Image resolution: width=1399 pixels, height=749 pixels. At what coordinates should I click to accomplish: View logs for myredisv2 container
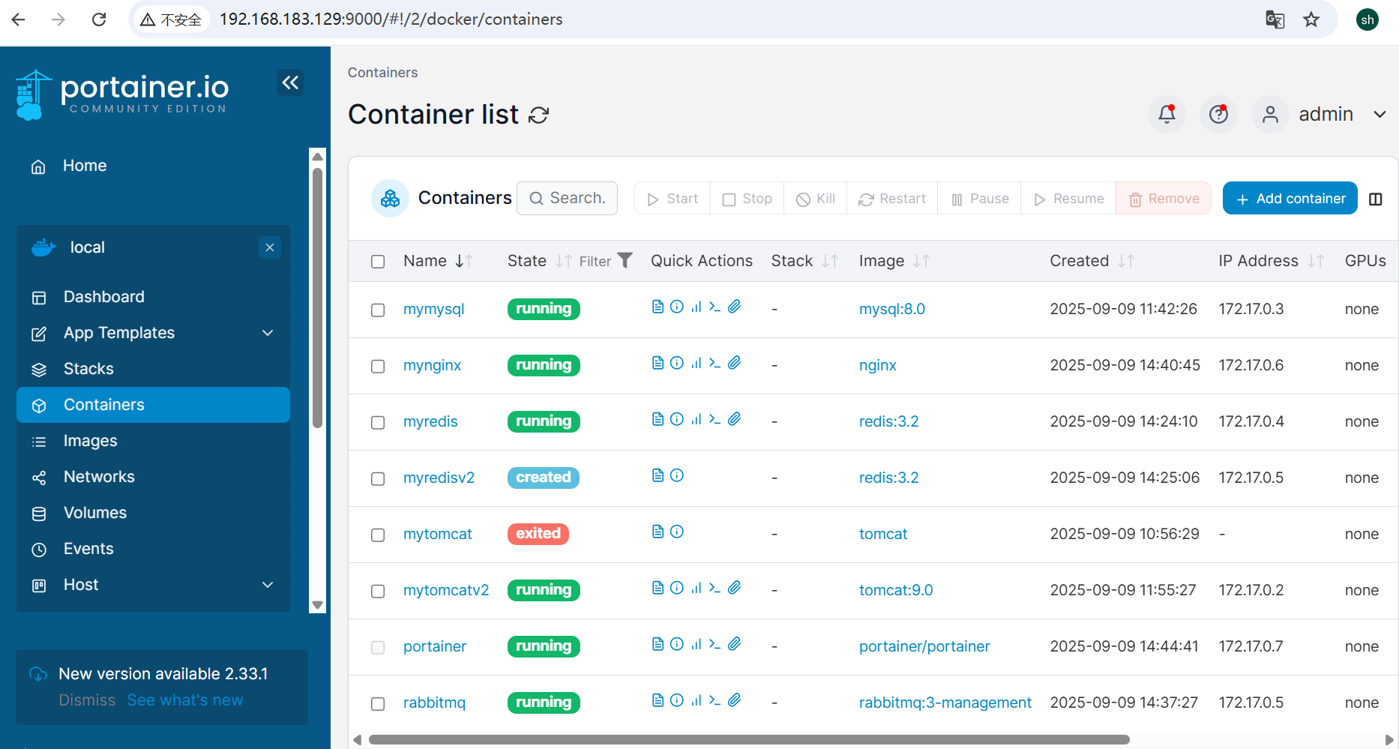click(658, 475)
